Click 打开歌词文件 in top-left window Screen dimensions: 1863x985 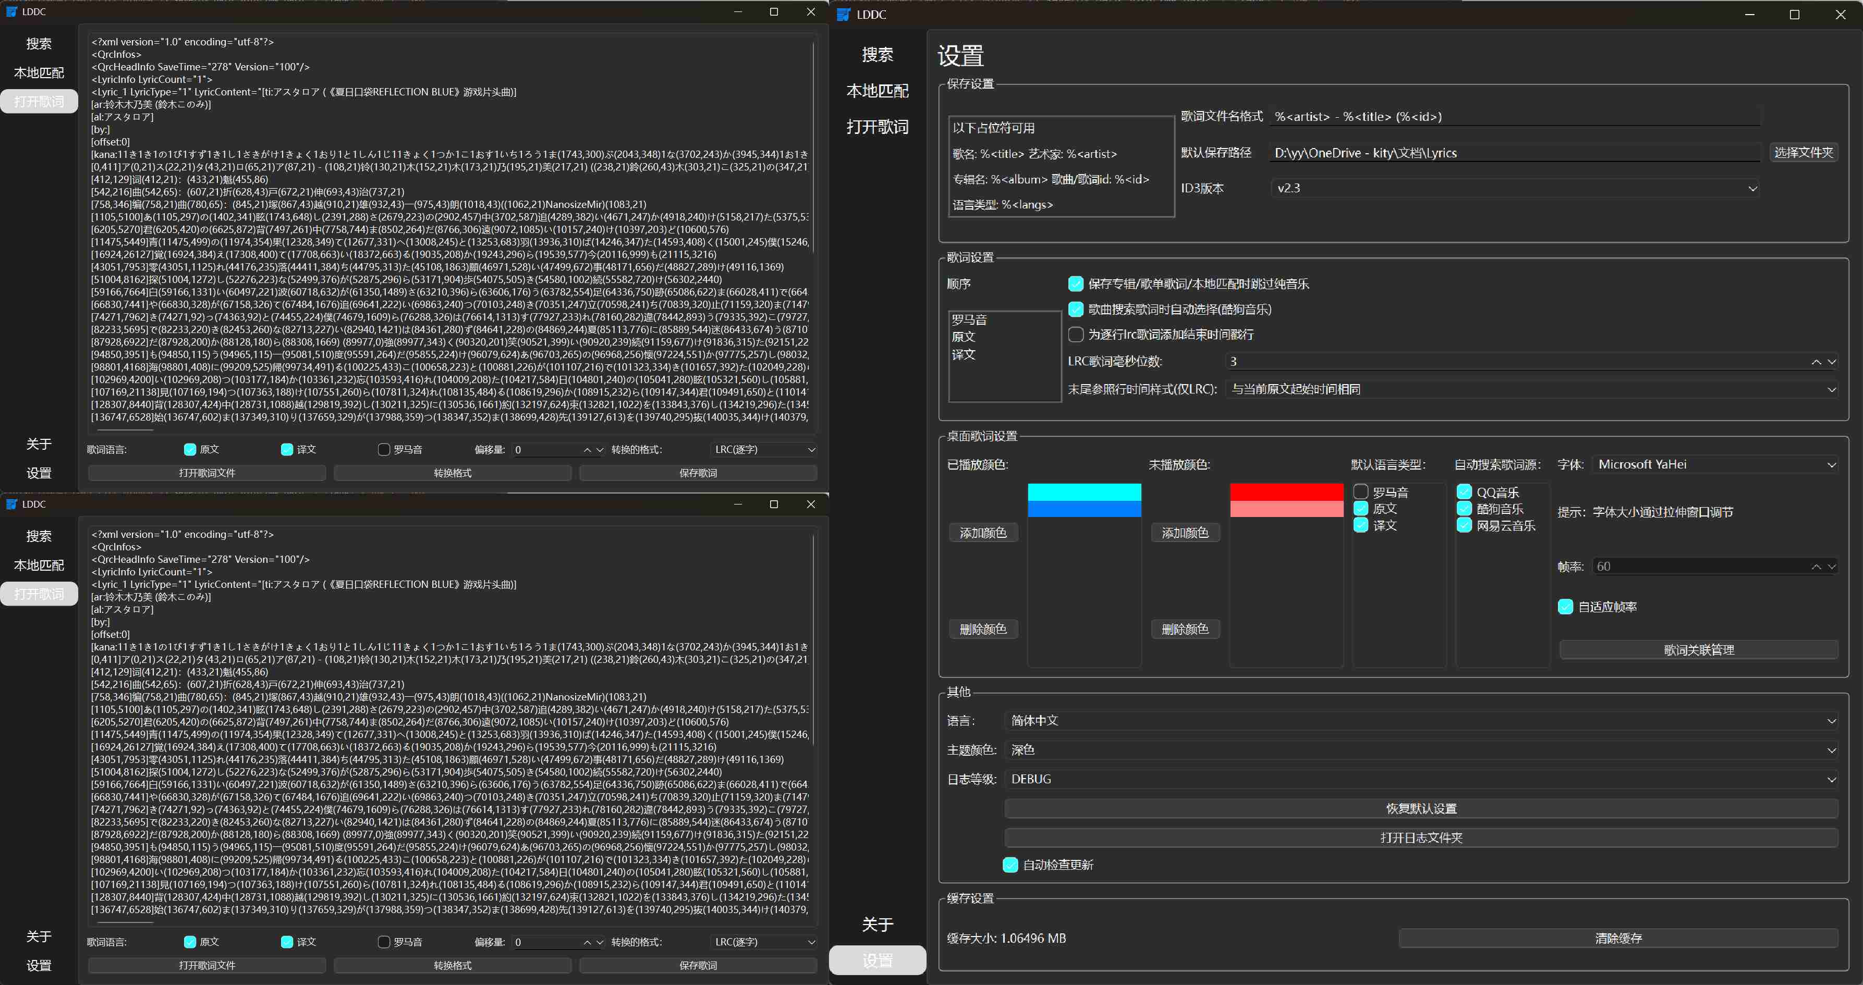tap(207, 473)
